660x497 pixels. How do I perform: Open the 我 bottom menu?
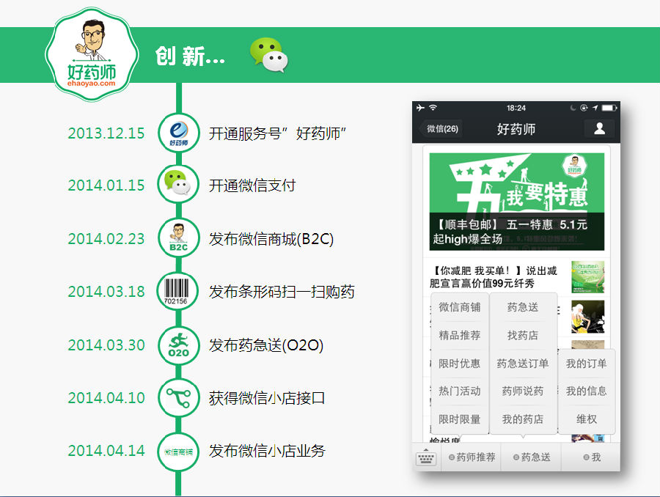pos(591,457)
